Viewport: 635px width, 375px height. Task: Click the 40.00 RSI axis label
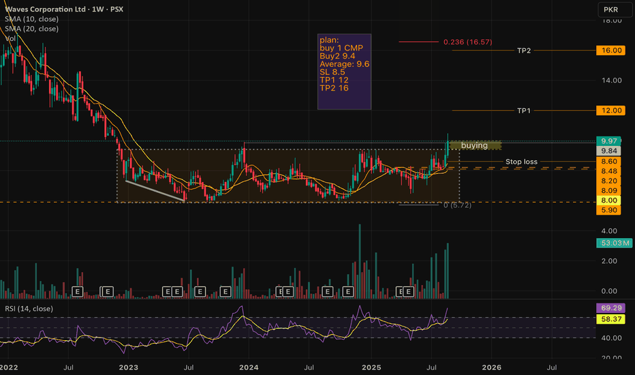click(611, 337)
